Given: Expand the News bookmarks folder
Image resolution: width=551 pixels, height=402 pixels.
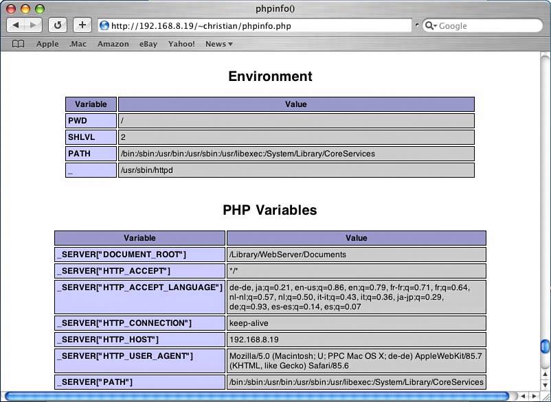Looking at the screenshot, I should 218,44.
